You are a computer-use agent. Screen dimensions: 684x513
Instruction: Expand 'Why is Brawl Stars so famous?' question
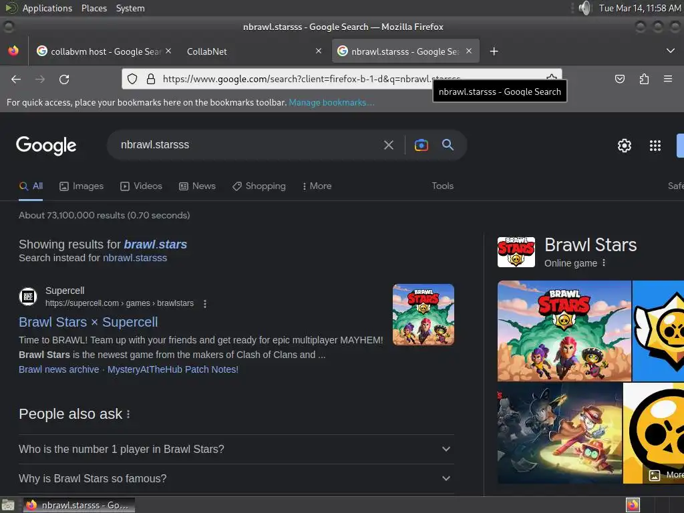236,478
